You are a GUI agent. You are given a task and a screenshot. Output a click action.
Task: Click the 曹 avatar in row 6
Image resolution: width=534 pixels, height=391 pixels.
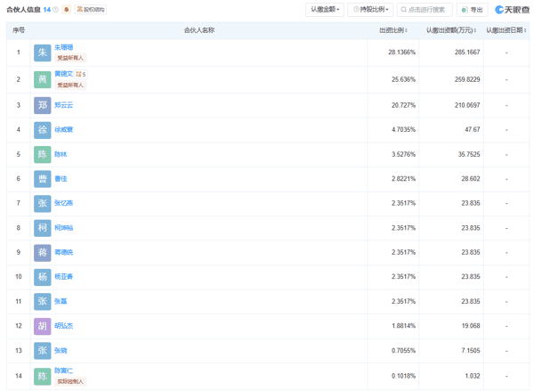(42, 179)
